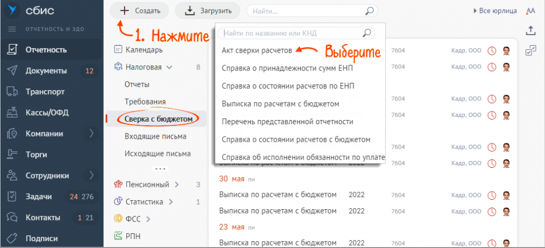545x248 pixels.
Task: Click the magnifier in the dropdown search field
Action: [366, 33]
